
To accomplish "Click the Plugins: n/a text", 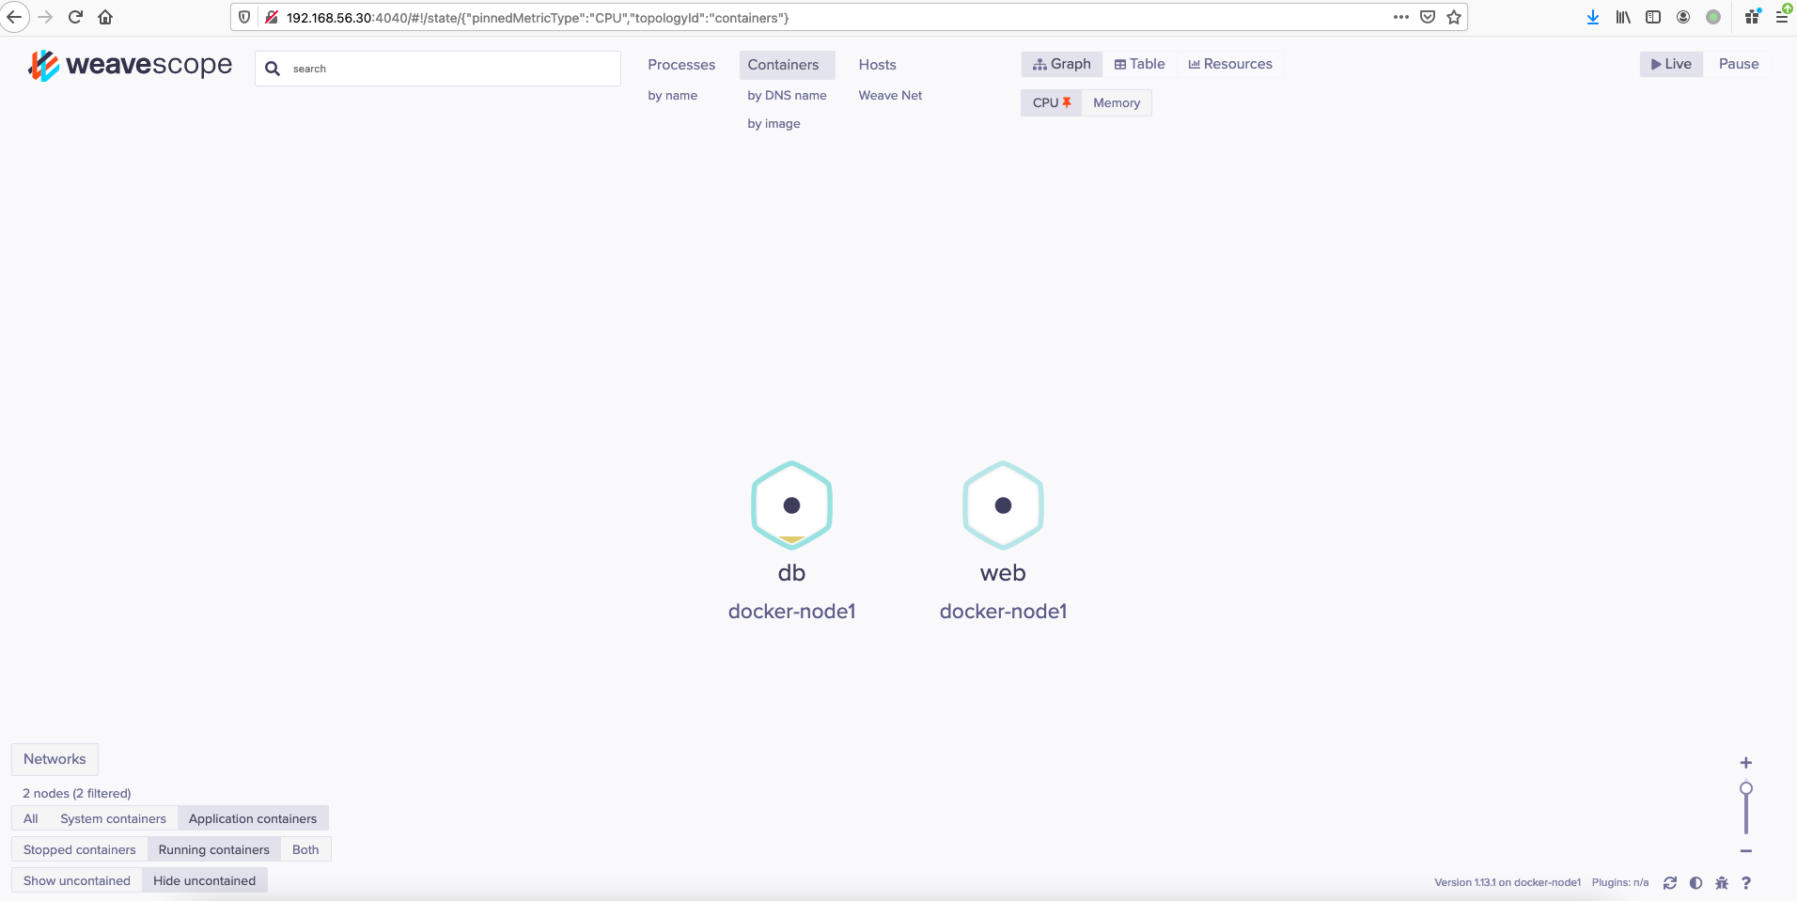I will point(1620,882).
